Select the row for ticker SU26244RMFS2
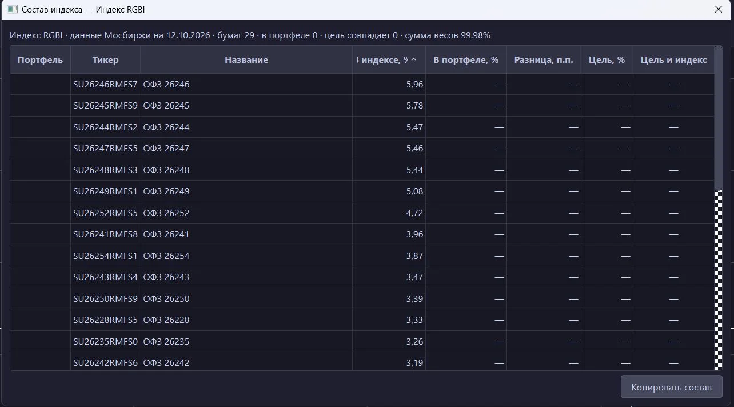The width and height of the screenshot is (734, 407). pyautogui.click(x=362, y=127)
